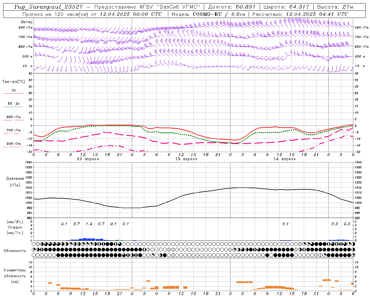Select the "Широта: 64.317" header text

pyautogui.click(x=286, y=7)
